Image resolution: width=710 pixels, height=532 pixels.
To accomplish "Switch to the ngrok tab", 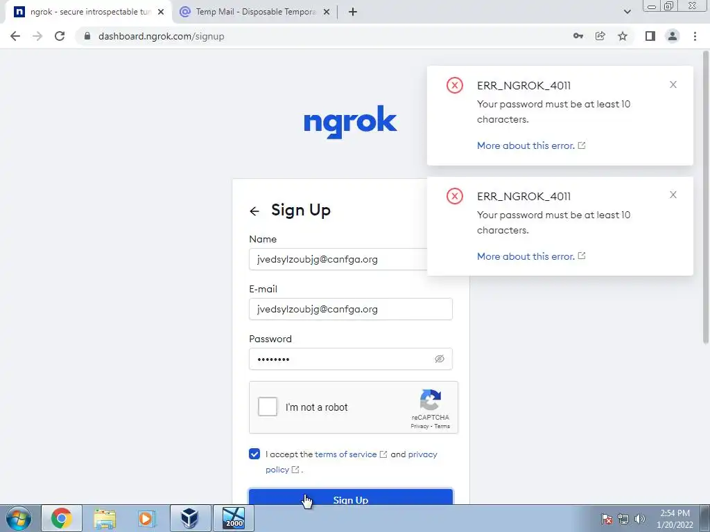I will tap(88, 12).
